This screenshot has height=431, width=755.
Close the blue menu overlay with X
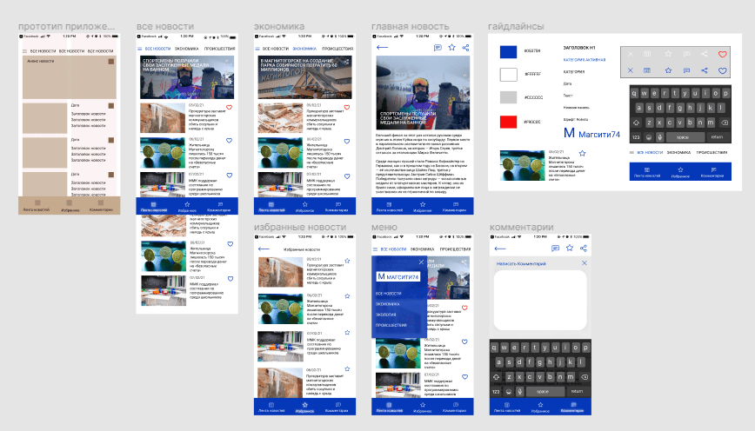click(x=421, y=262)
